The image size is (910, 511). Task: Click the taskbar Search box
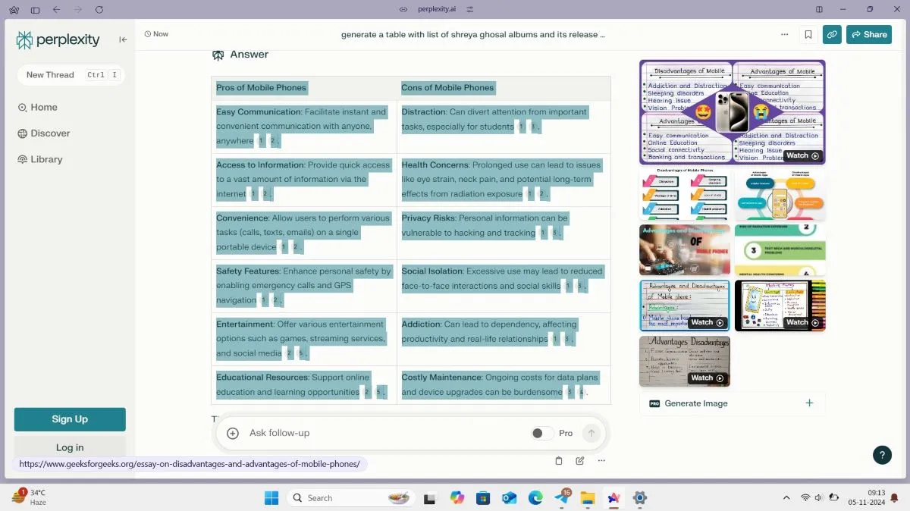click(352, 498)
